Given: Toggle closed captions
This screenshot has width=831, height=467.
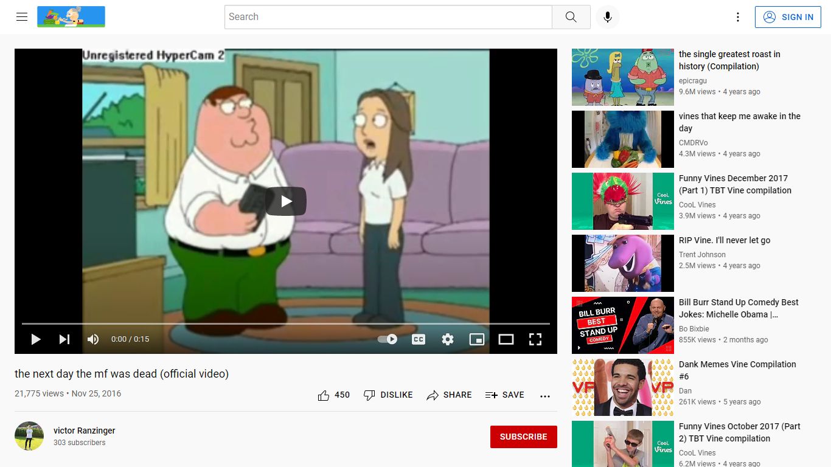Looking at the screenshot, I should (419, 339).
